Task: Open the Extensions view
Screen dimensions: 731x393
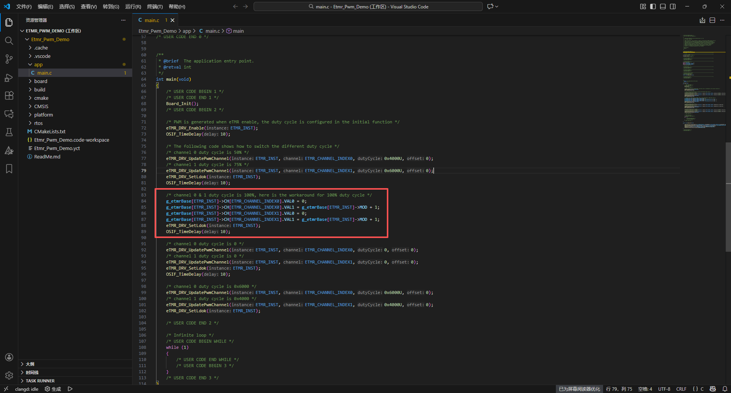Action: pos(9,96)
